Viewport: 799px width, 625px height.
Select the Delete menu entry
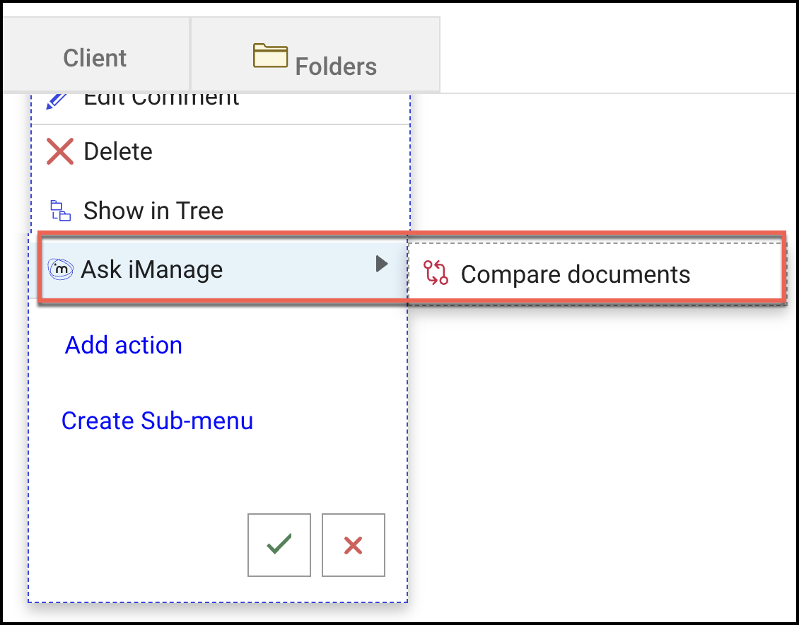coord(118,151)
